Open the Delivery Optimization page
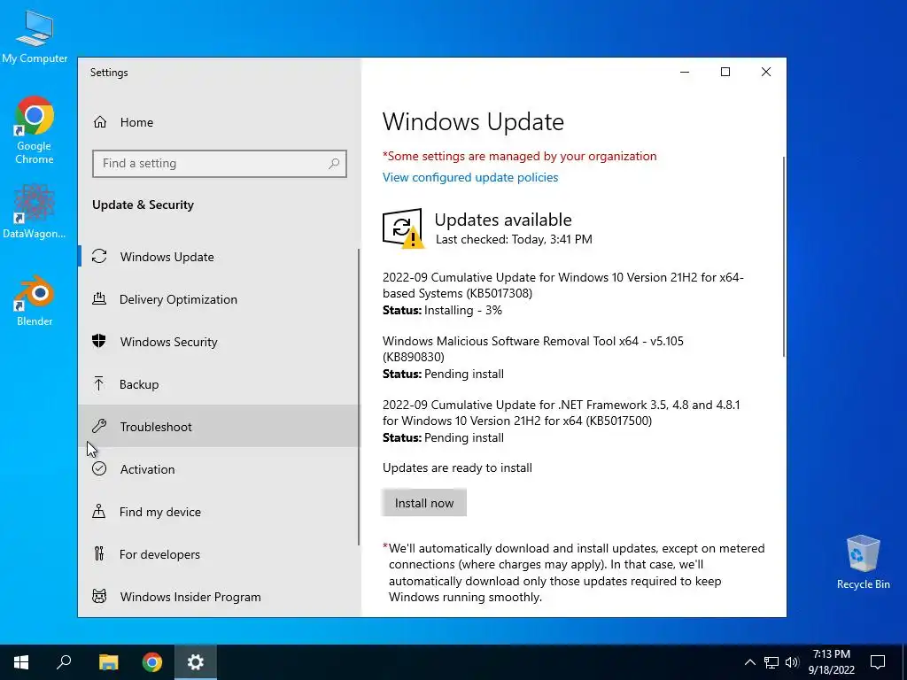 click(x=219, y=299)
